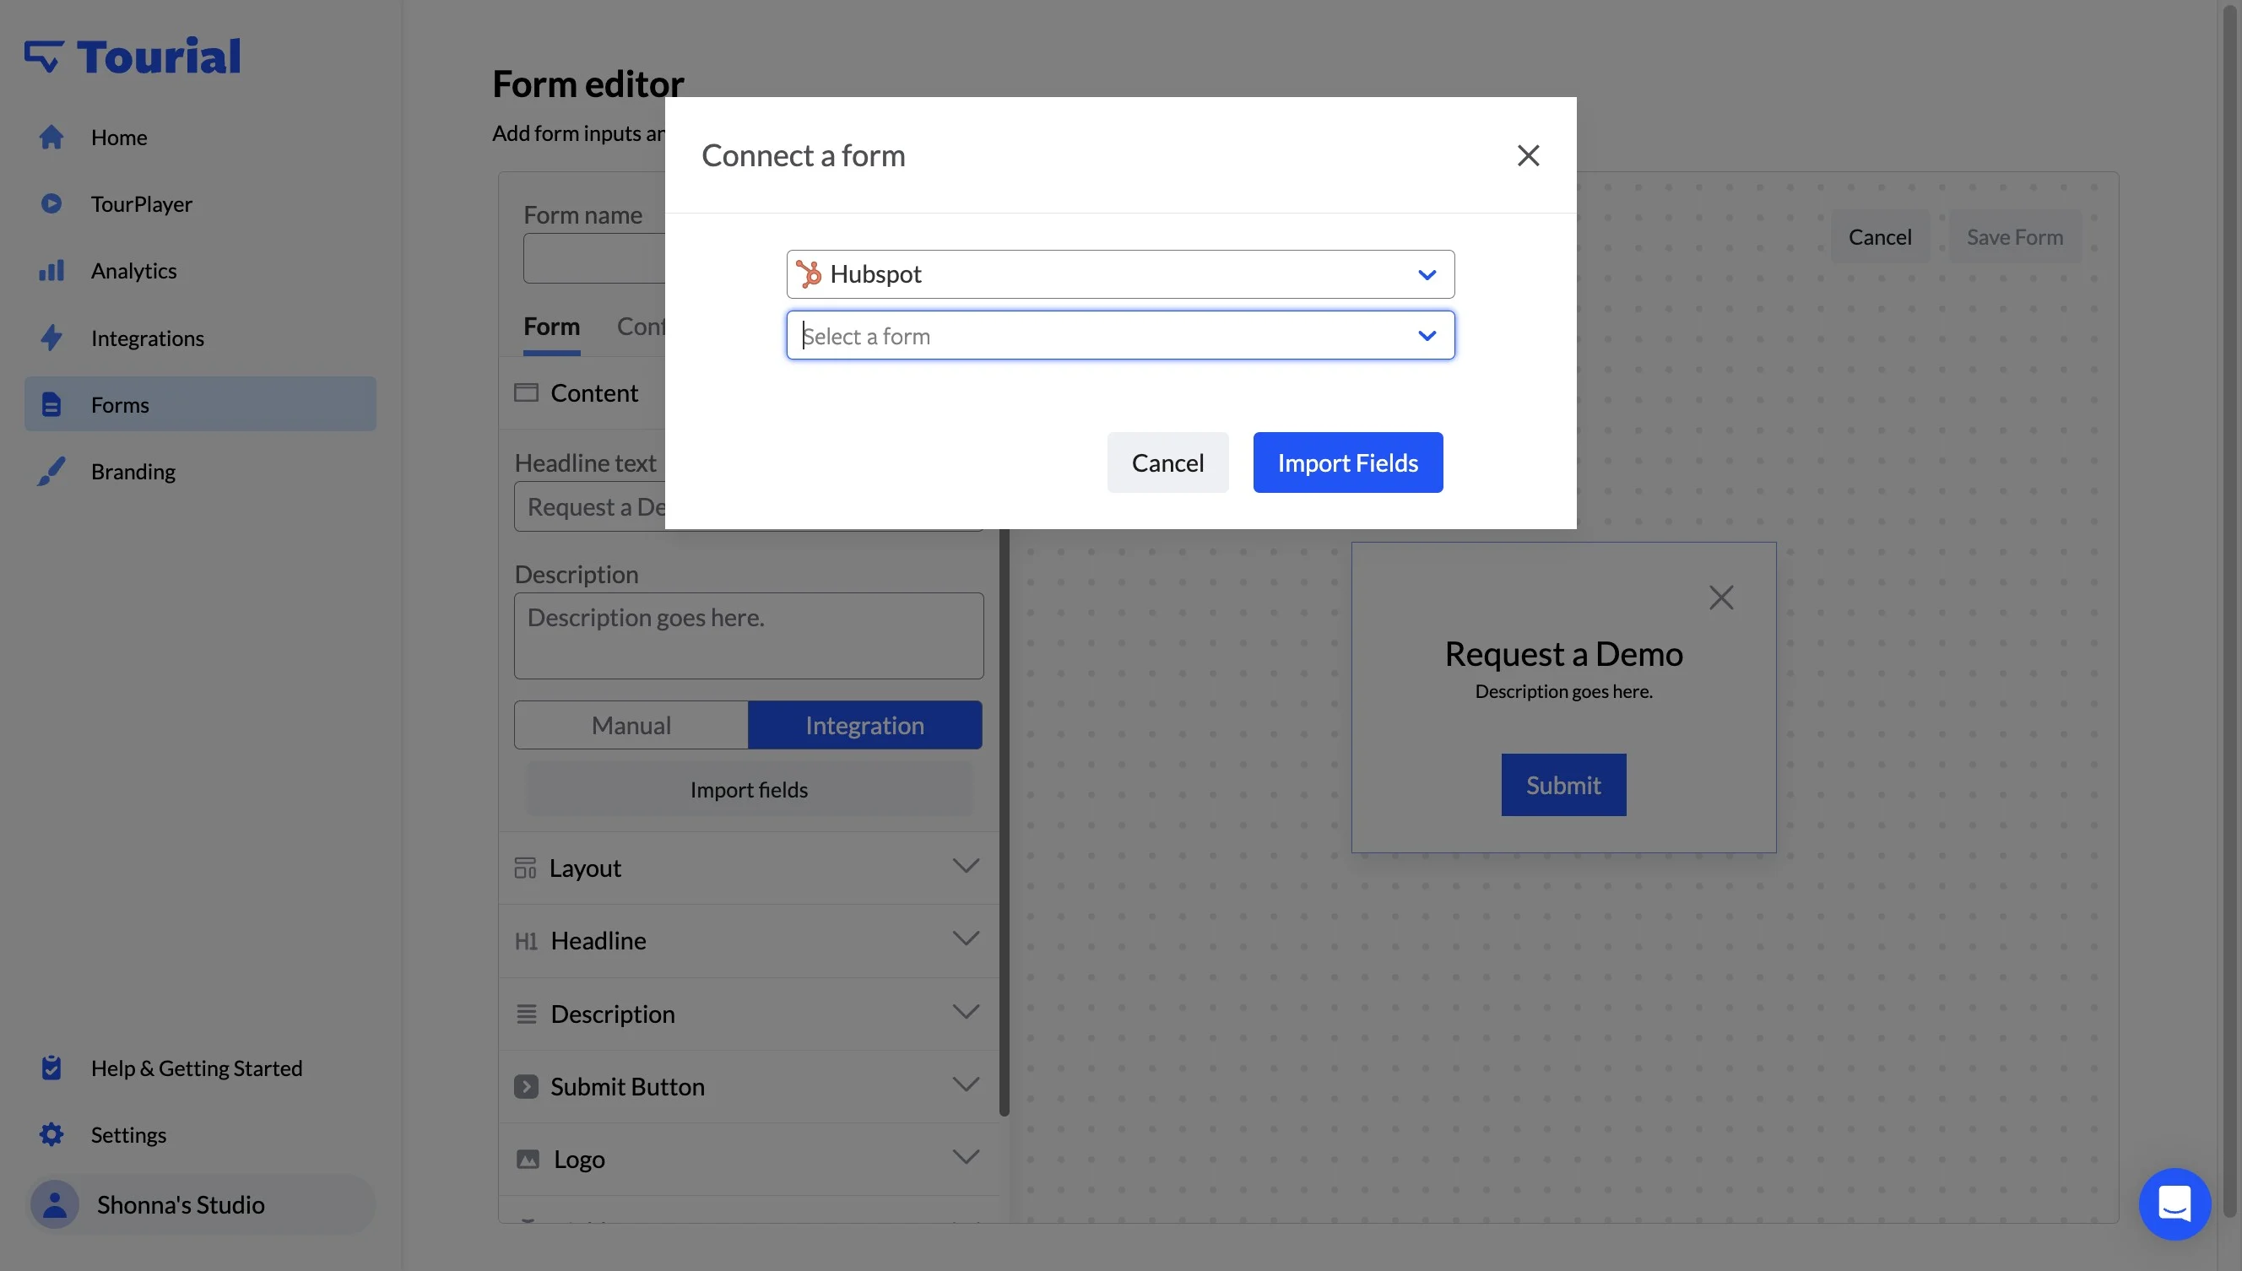Cancel the Connect a form dialog
2242x1271 pixels.
1167,462
